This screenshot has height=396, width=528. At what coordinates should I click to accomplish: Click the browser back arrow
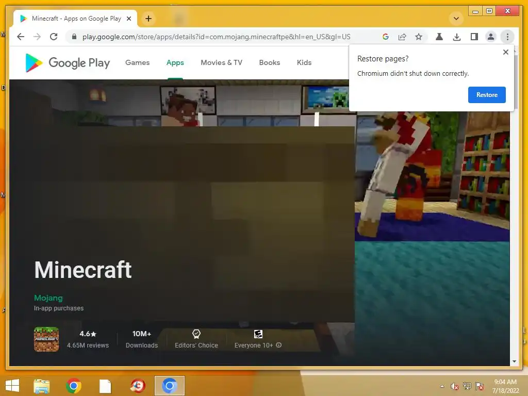coord(21,37)
